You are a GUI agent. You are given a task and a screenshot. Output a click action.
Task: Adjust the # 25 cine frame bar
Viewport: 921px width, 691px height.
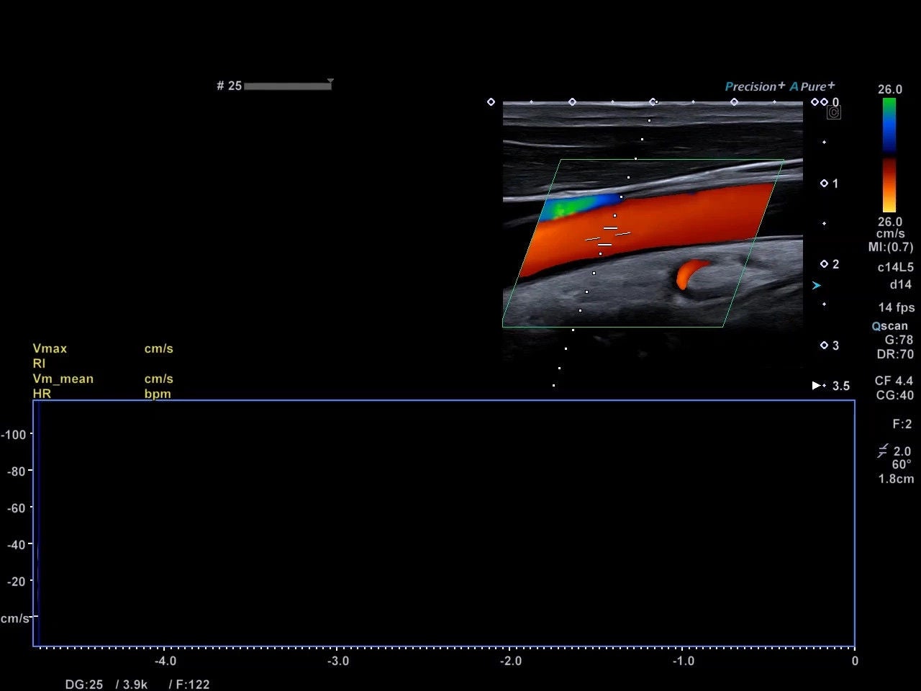[x=287, y=86]
